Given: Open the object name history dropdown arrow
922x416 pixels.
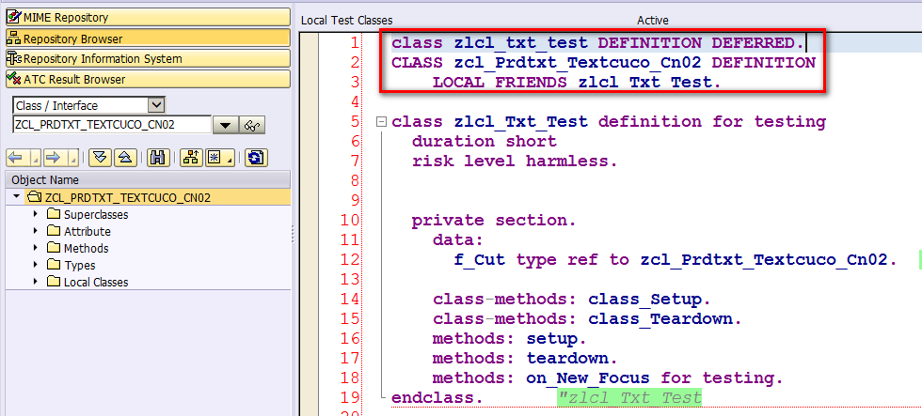Looking at the screenshot, I should 226,125.
